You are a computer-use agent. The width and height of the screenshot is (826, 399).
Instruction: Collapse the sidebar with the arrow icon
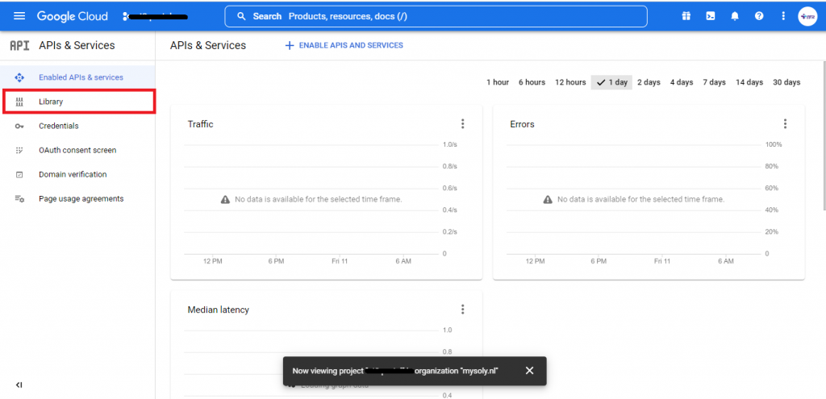coord(19,384)
